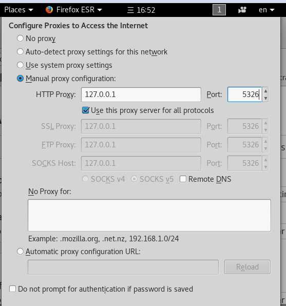
Task: Open the en language dropdown
Action: click(x=266, y=10)
